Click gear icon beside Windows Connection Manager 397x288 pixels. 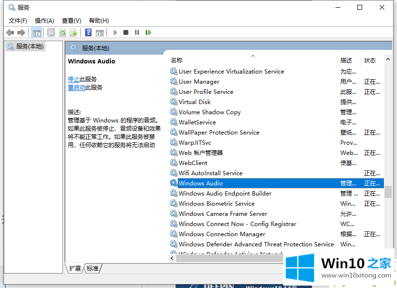tap(174, 234)
